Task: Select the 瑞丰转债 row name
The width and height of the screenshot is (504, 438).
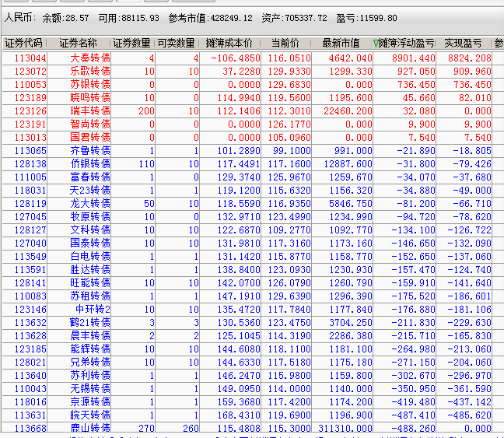Action: coord(90,111)
